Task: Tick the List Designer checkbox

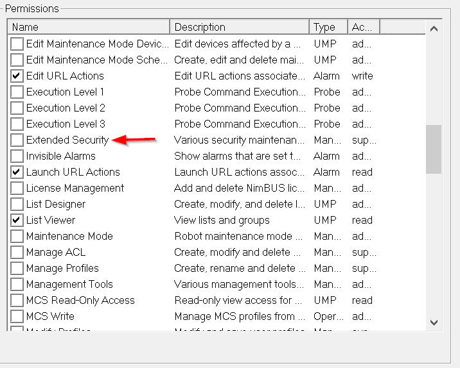Action: coord(17,204)
